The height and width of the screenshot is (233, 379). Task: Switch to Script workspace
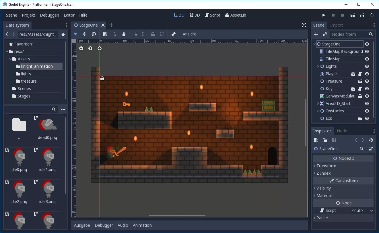(x=212, y=15)
